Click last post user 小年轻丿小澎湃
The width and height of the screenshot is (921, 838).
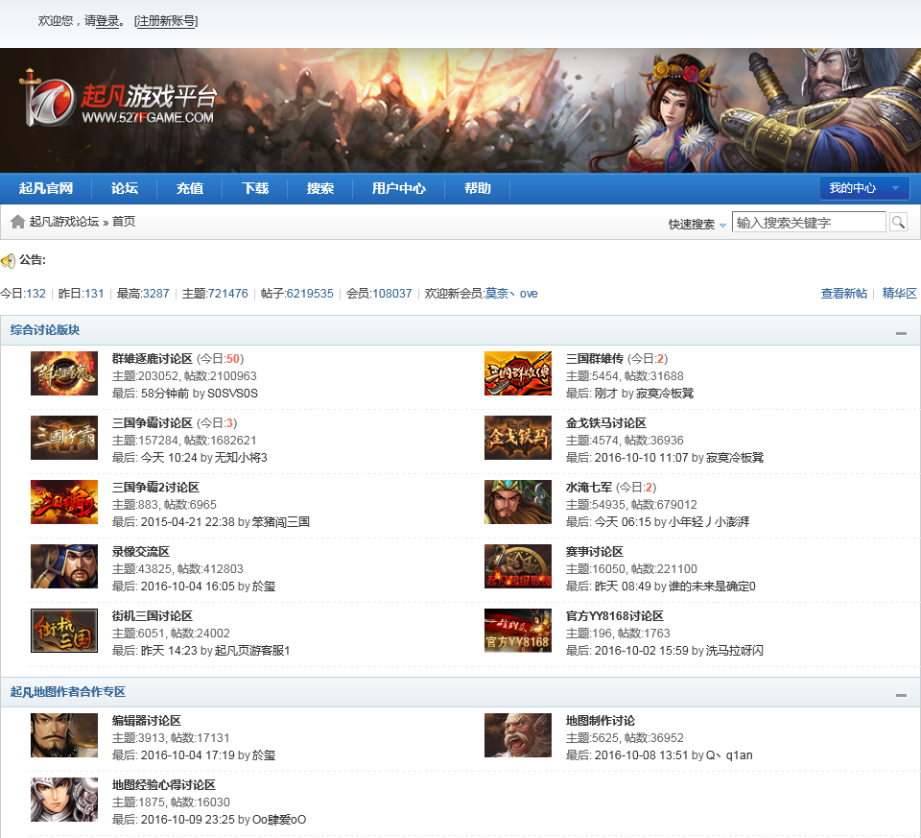[x=709, y=522]
